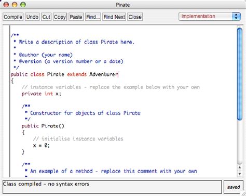Click the 'An example of a method' comment
246x196 pixels.
point(114,171)
